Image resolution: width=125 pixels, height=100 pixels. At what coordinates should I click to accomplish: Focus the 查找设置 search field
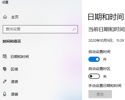point(40,29)
